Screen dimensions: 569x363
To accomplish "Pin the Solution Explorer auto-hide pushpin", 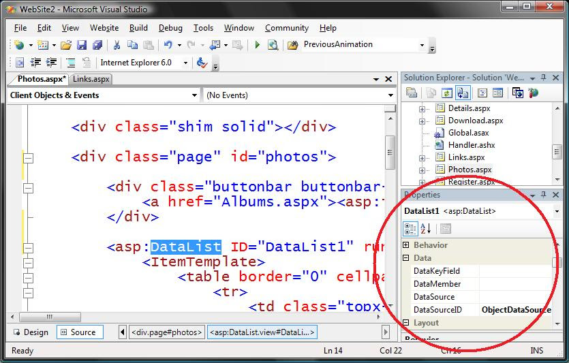I will [543, 77].
